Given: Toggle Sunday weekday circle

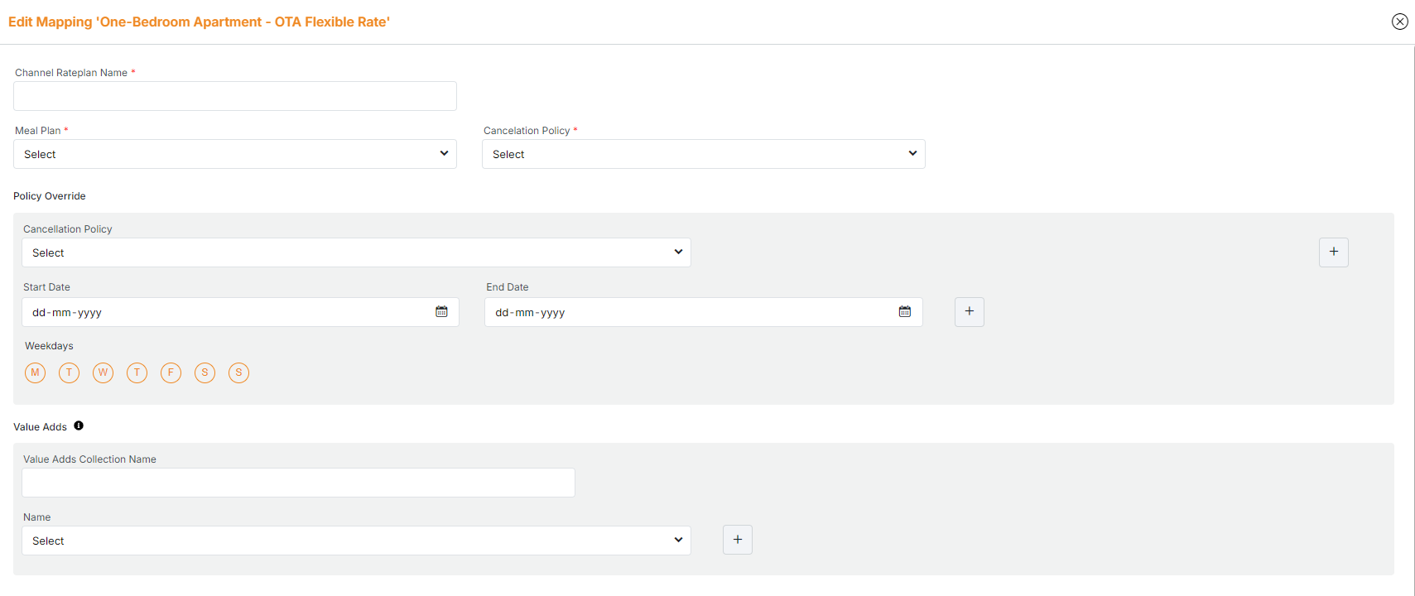Looking at the screenshot, I should pyautogui.click(x=238, y=372).
